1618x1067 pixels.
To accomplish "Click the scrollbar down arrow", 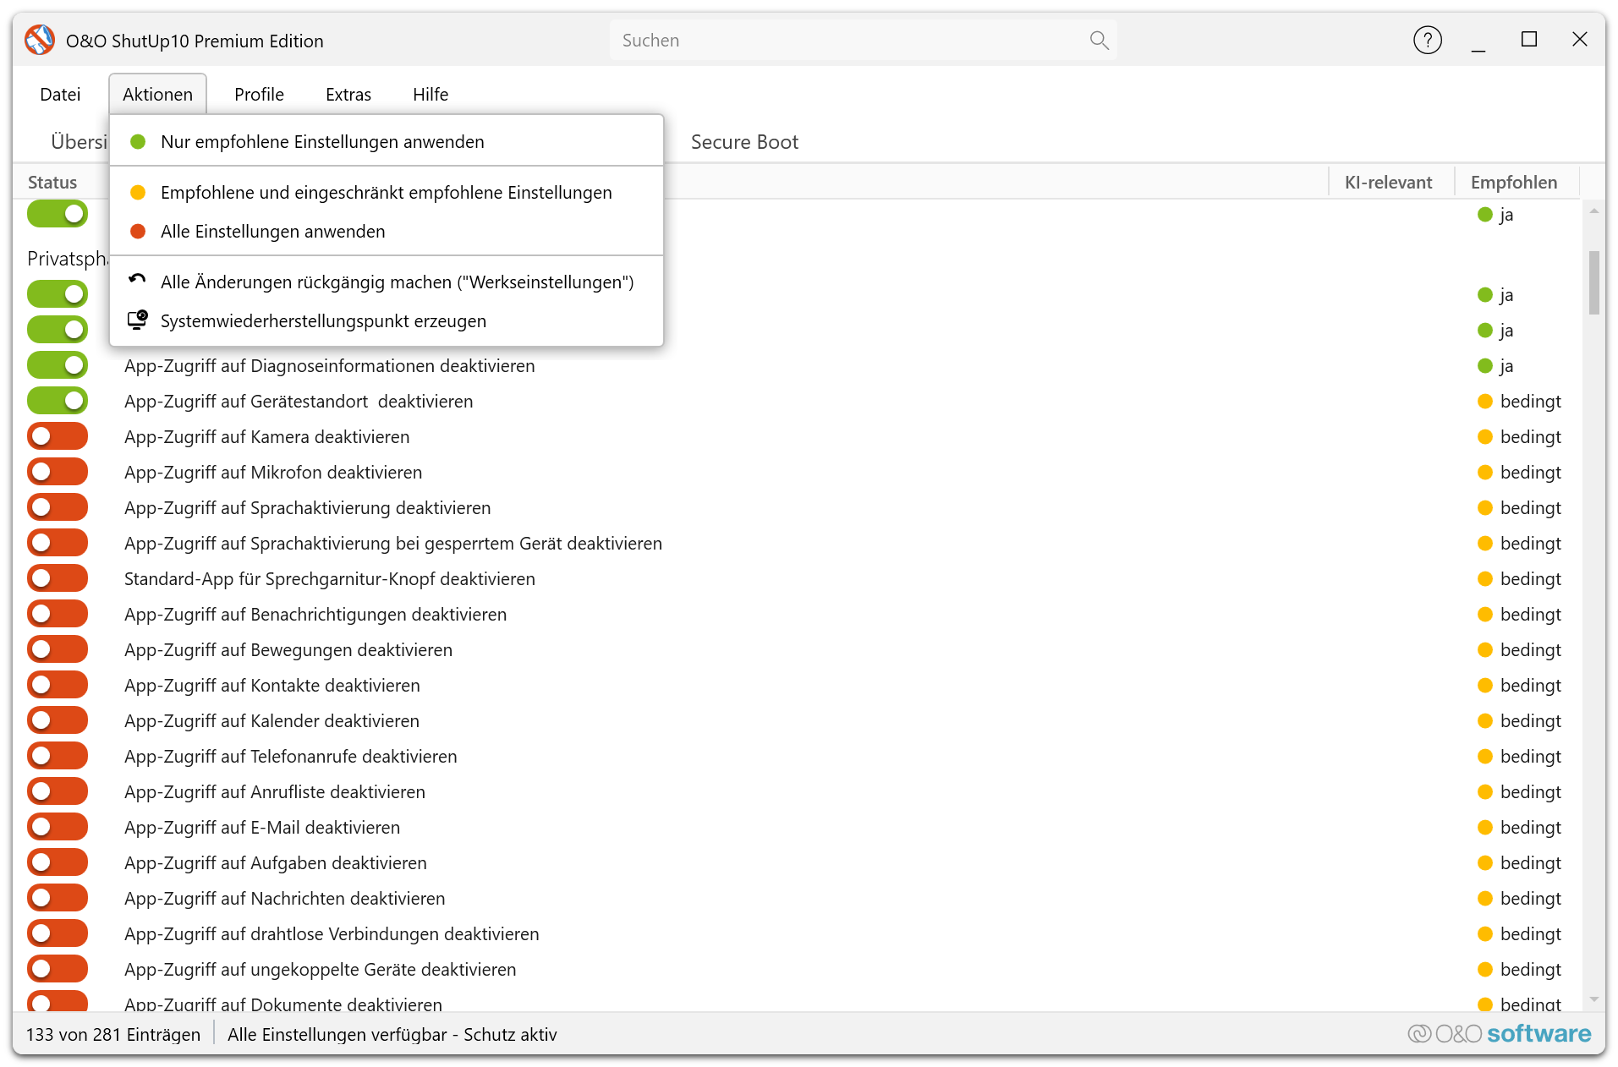I will tap(1594, 999).
